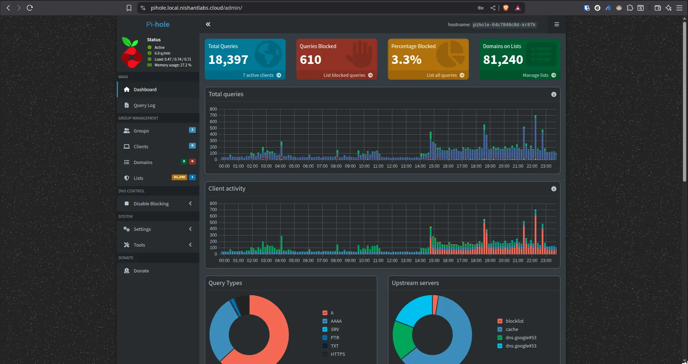Toggle the blocklist upstream server checkbox

click(x=500, y=321)
